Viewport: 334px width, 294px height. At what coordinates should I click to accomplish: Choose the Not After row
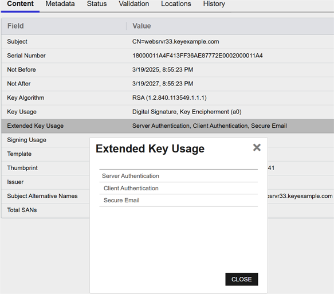pyautogui.click(x=167, y=84)
